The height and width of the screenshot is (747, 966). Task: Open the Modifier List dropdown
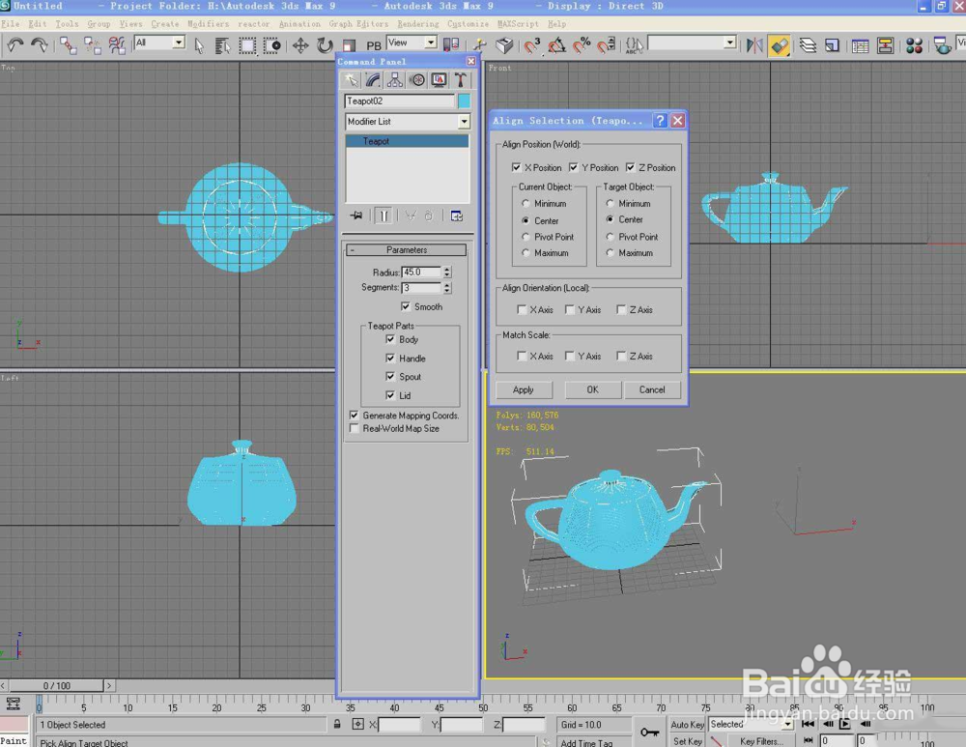click(x=464, y=122)
